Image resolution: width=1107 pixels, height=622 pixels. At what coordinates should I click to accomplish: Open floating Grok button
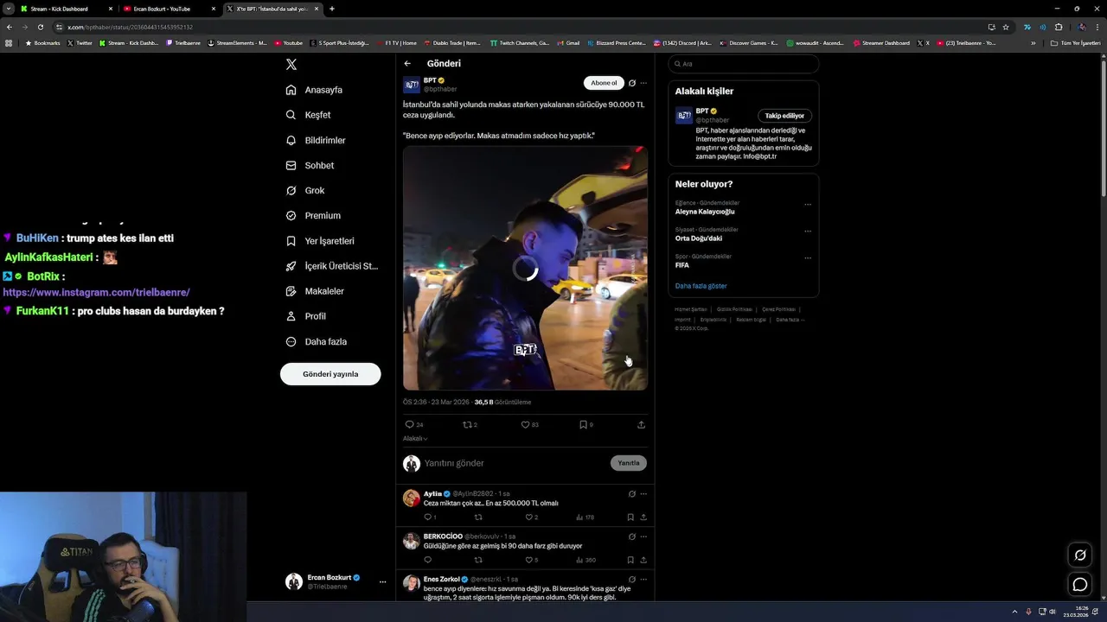pos(1080,555)
